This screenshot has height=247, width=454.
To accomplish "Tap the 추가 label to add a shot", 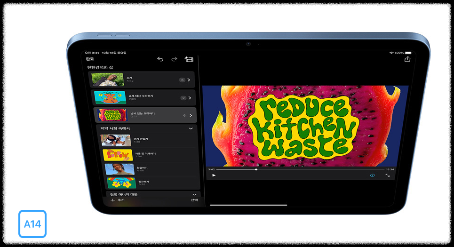I will (x=121, y=200).
